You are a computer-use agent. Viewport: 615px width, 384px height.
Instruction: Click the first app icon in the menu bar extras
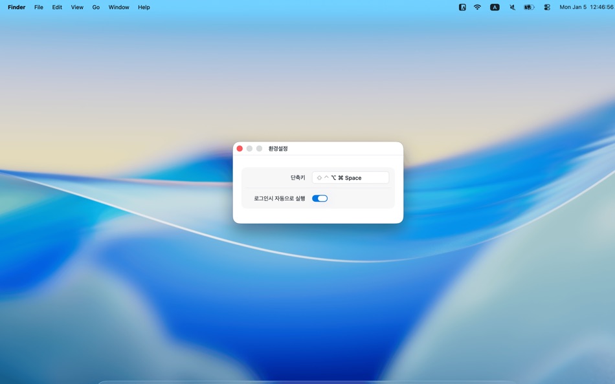coord(462,7)
